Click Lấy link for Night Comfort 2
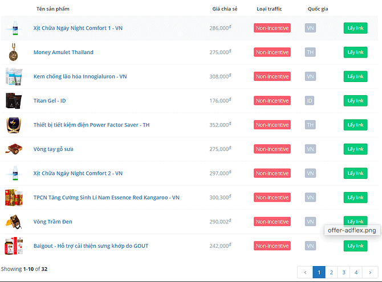 click(355, 173)
